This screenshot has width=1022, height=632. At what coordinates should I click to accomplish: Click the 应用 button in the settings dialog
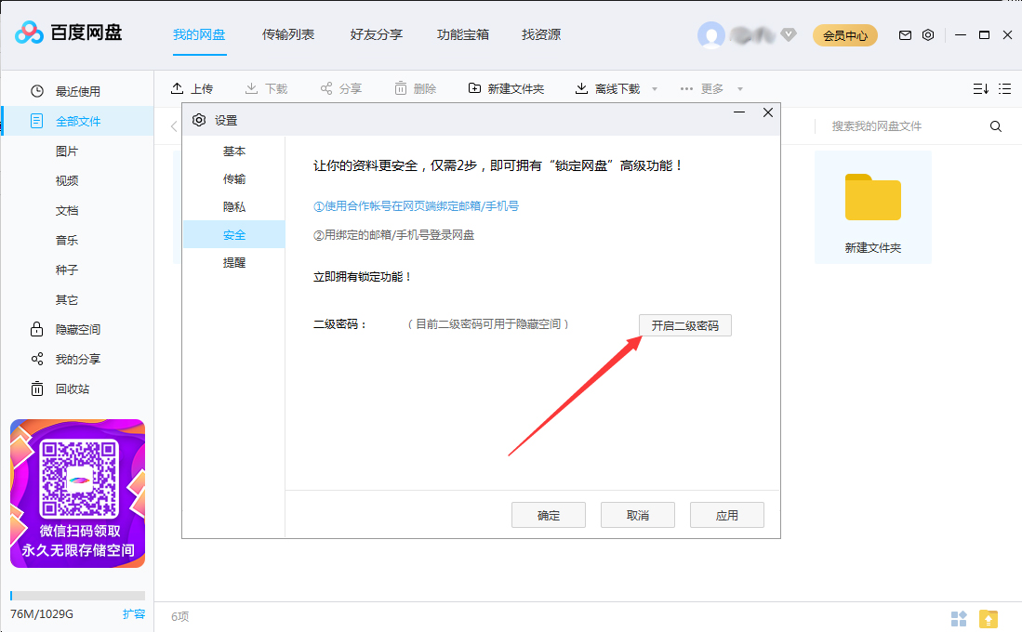pyautogui.click(x=726, y=514)
